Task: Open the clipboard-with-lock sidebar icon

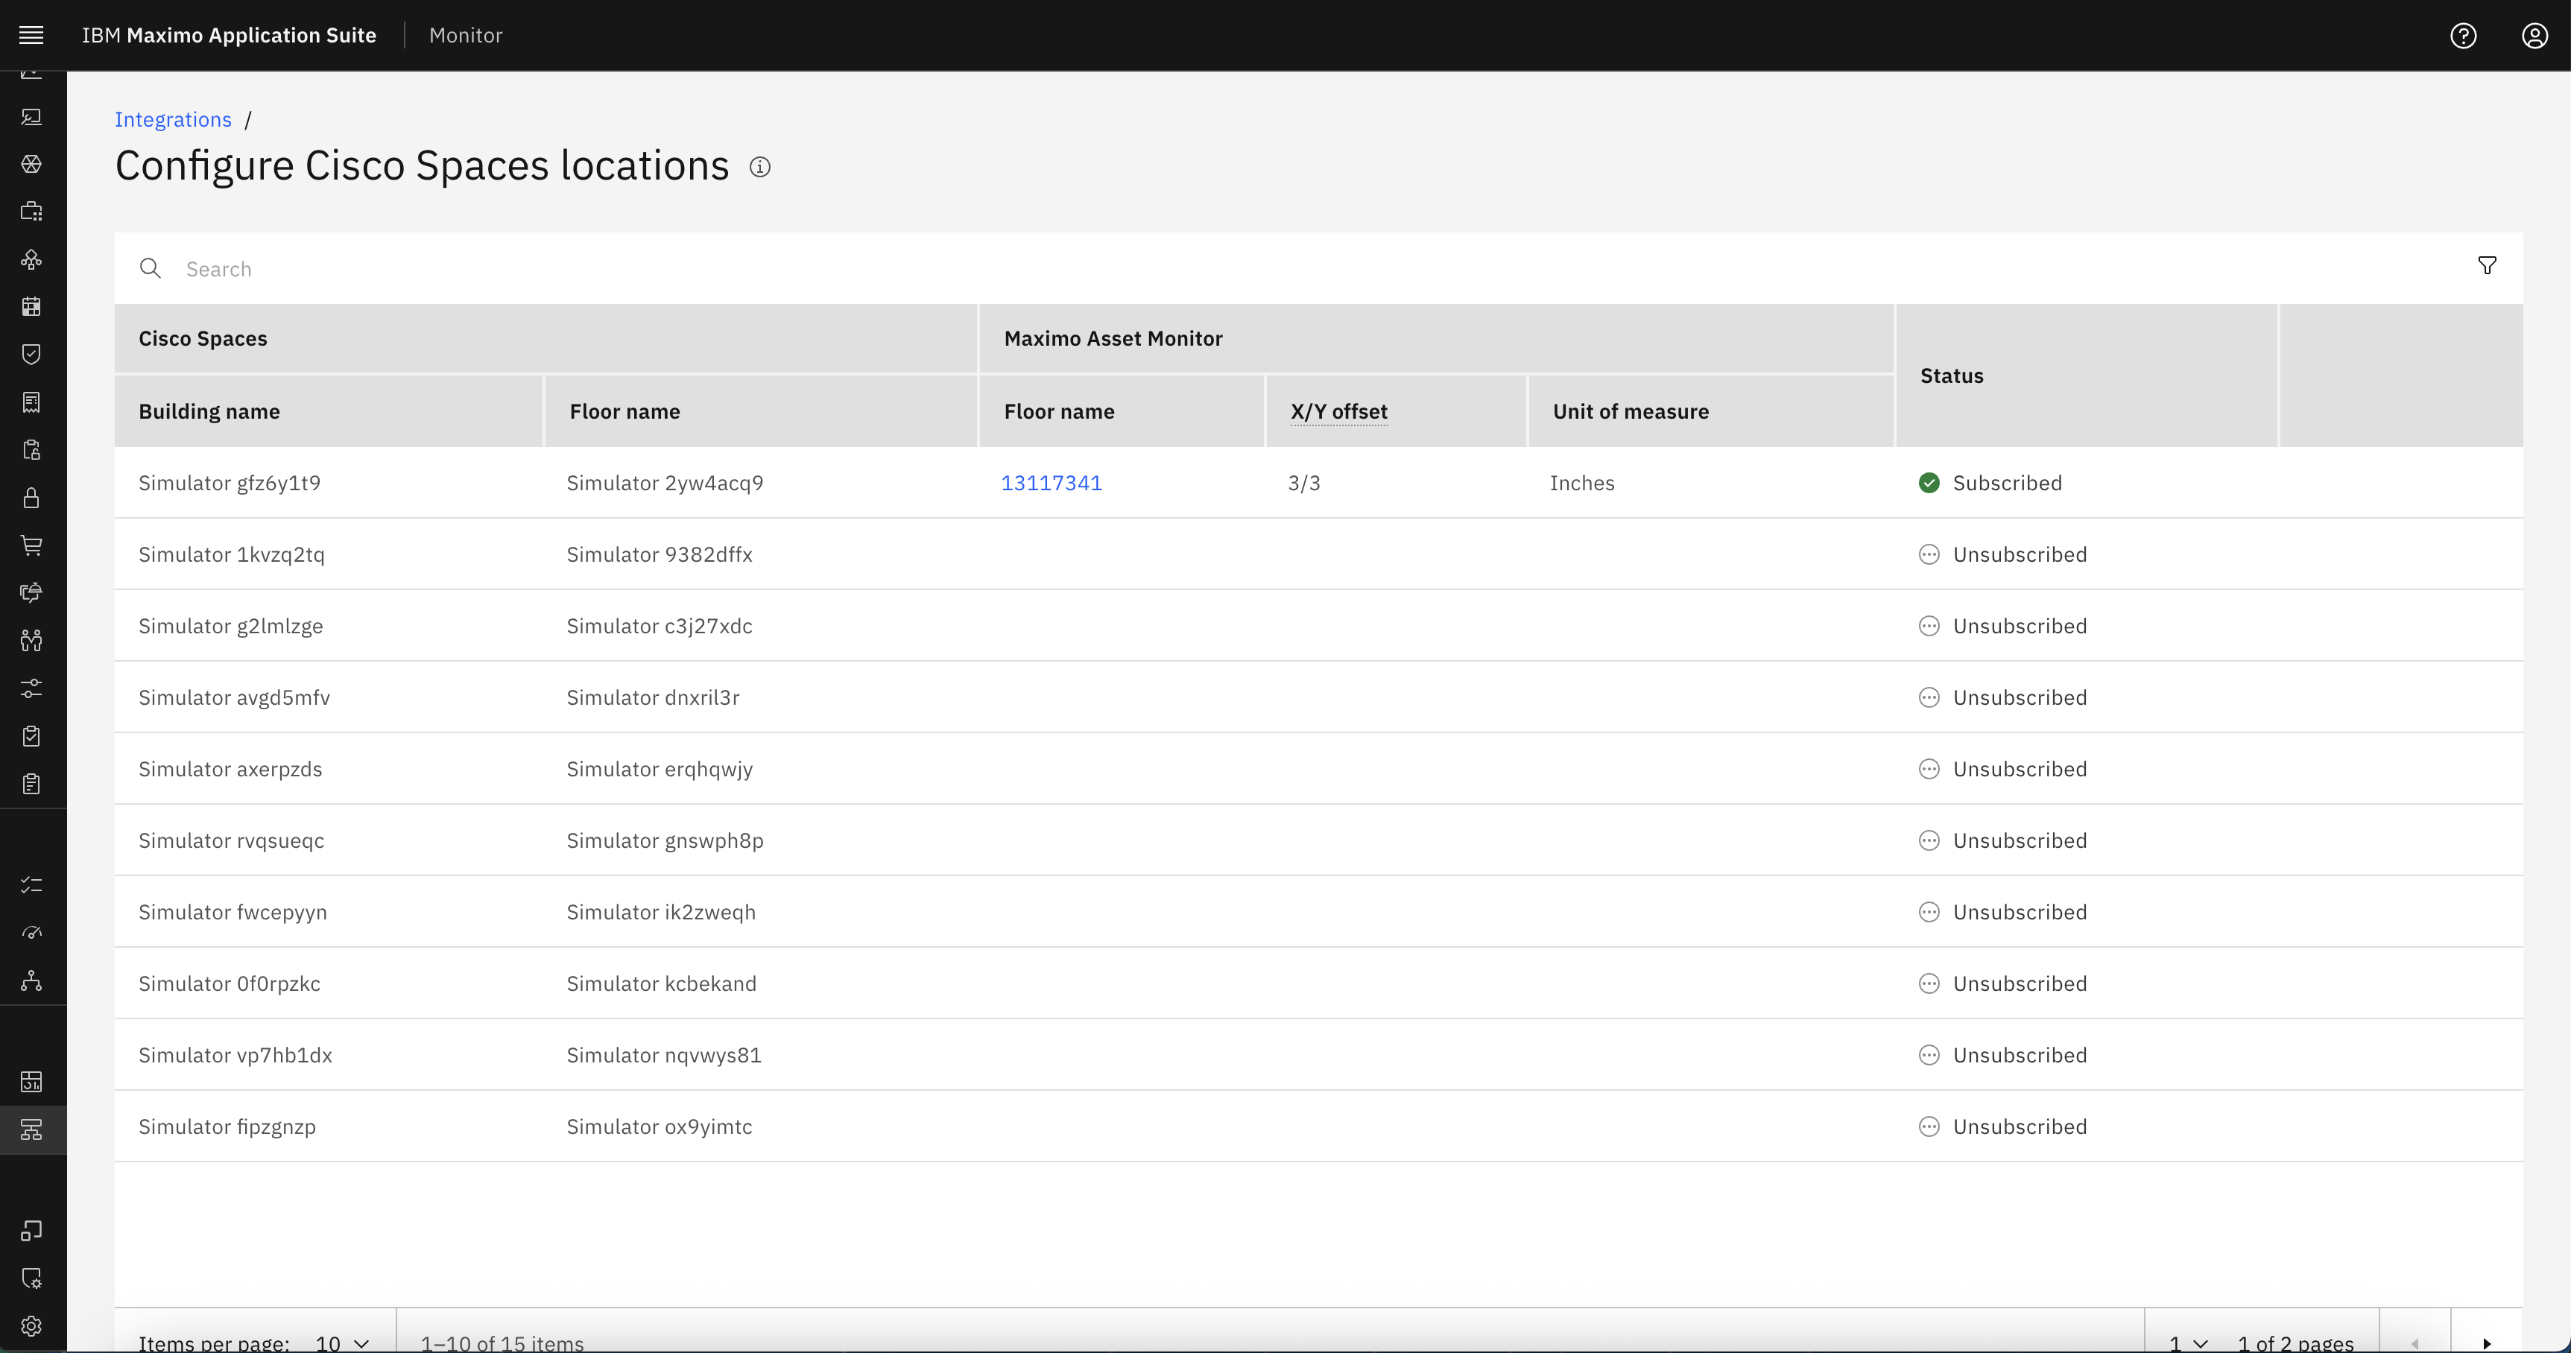Action: pyautogui.click(x=32, y=450)
